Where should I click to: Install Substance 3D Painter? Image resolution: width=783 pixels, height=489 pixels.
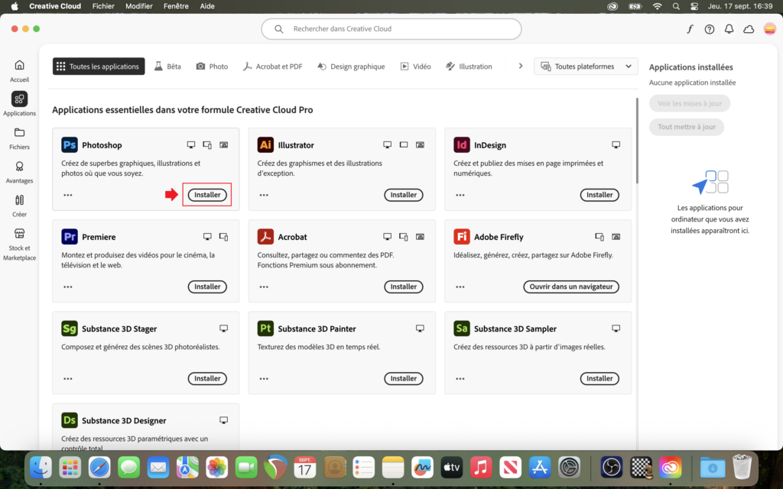click(x=404, y=379)
